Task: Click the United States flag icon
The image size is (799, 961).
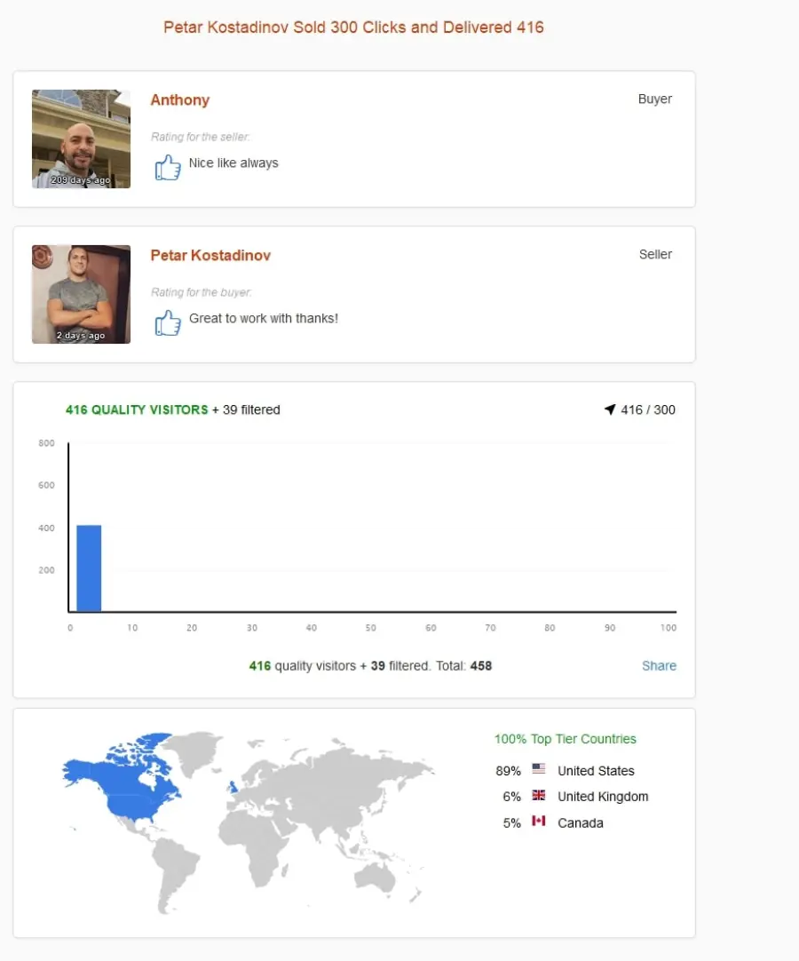Action: coord(539,768)
